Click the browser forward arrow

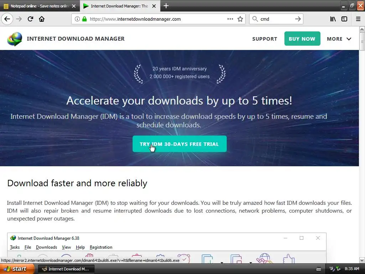(x=19, y=19)
